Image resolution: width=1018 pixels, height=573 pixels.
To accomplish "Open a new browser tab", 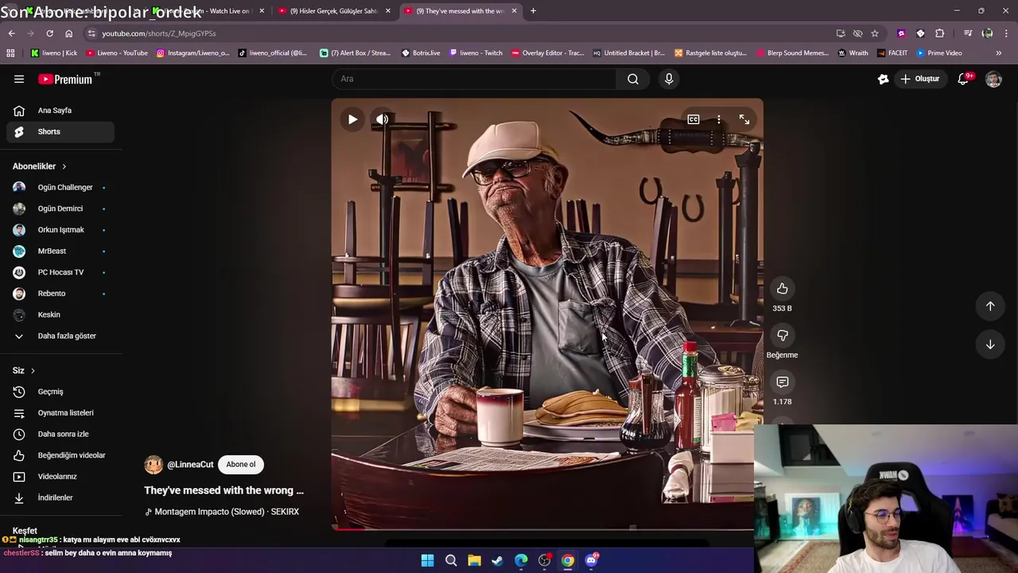I will point(533,11).
